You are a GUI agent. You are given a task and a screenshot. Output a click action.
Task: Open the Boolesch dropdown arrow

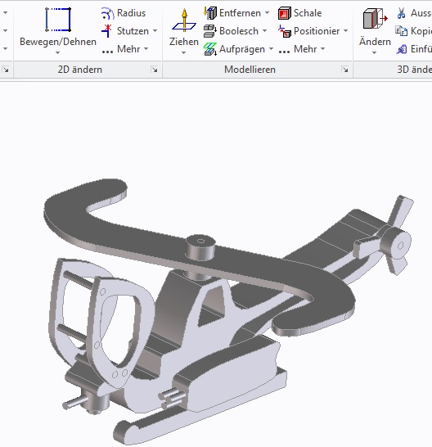point(265,30)
